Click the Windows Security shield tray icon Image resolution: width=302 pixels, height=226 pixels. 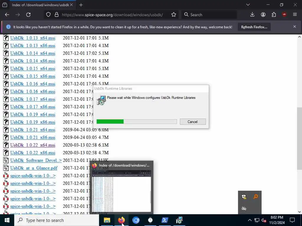(x=244, y=197)
